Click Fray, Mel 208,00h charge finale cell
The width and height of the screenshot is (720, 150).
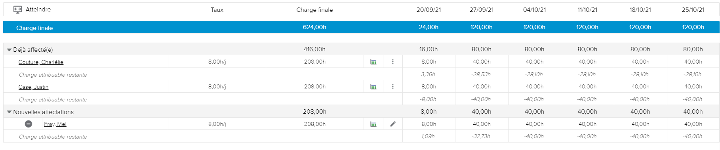(315, 124)
